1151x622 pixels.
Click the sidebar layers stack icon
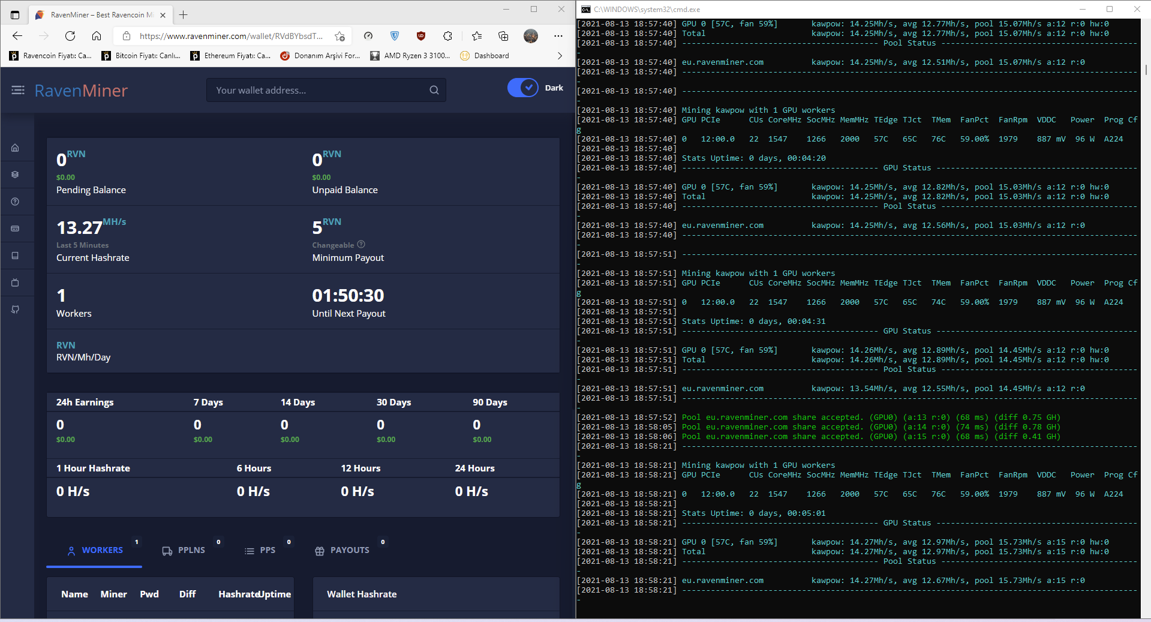15,175
